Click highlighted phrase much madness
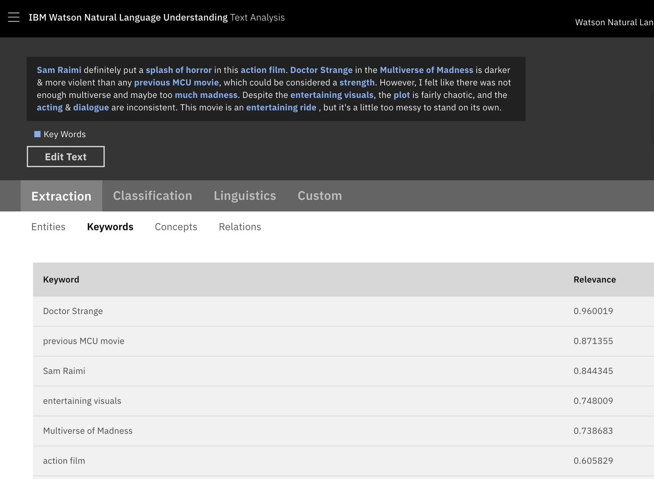This screenshot has width=654, height=479. pyautogui.click(x=206, y=95)
